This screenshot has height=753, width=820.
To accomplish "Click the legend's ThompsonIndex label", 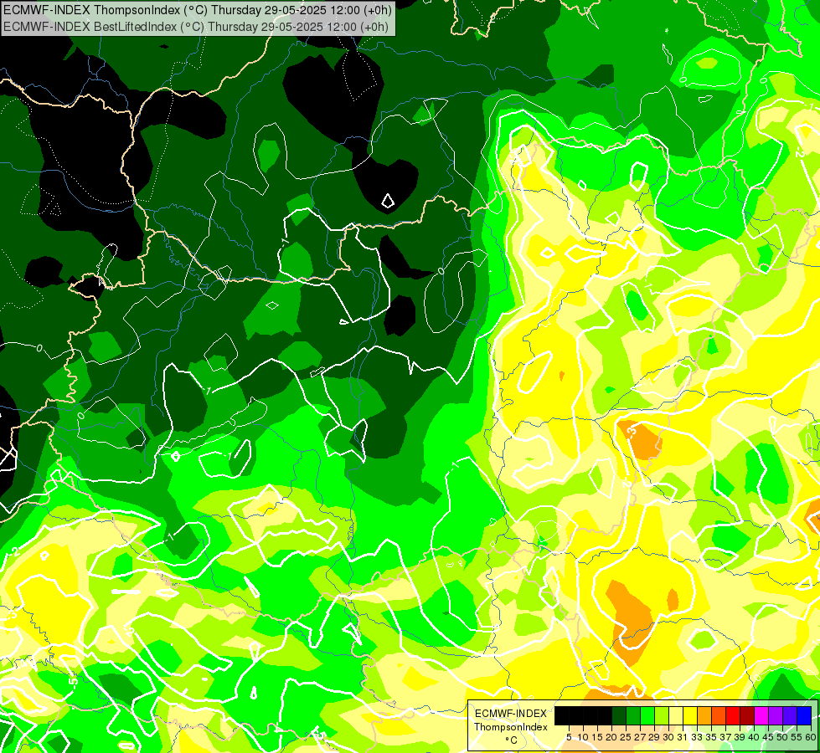I will pyautogui.click(x=511, y=727).
